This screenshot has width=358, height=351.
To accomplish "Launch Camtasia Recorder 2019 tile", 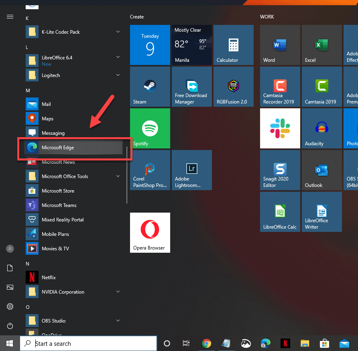I will [x=280, y=87].
